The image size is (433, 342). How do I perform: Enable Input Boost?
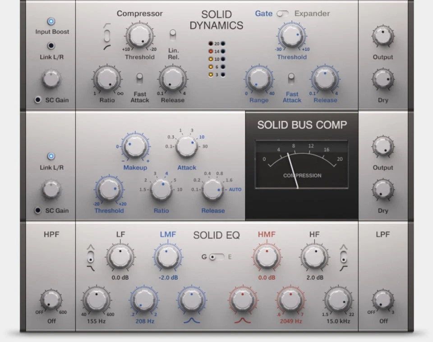pyautogui.click(x=51, y=21)
